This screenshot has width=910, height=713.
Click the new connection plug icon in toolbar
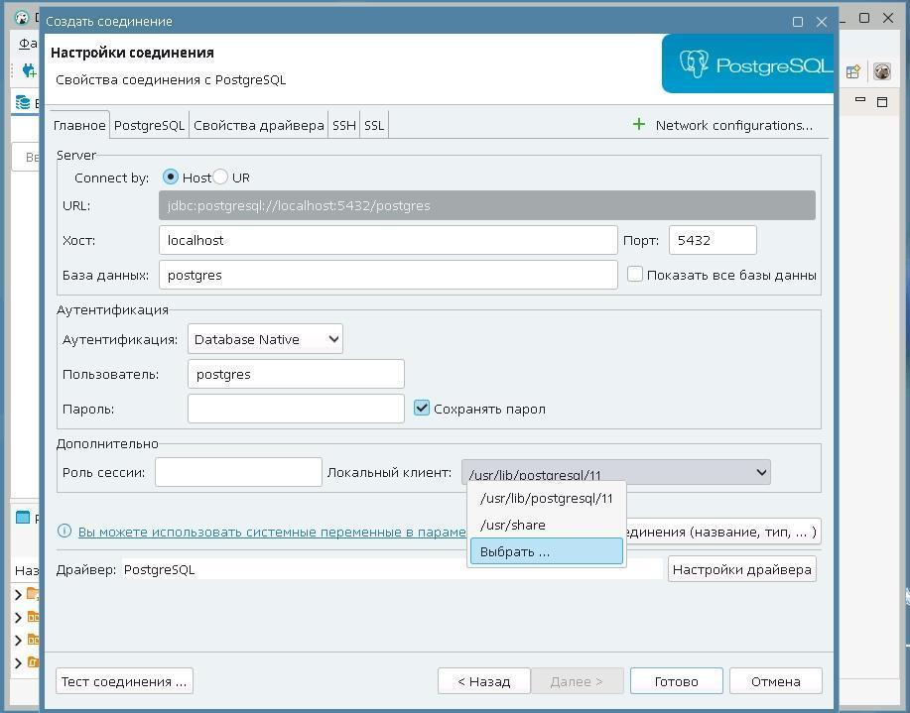pyautogui.click(x=30, y=70)
